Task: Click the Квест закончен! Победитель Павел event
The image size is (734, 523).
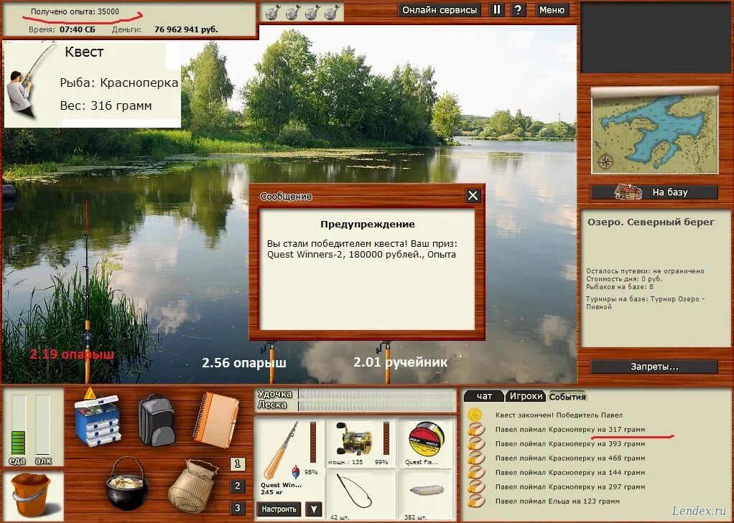Action: click(x=559, y=415)
